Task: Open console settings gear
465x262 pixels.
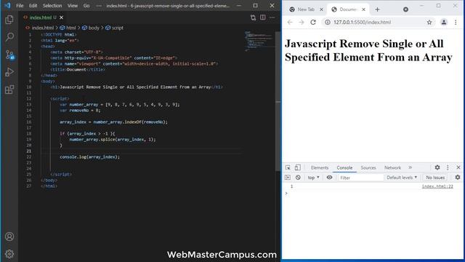Action: pos(458,178)
